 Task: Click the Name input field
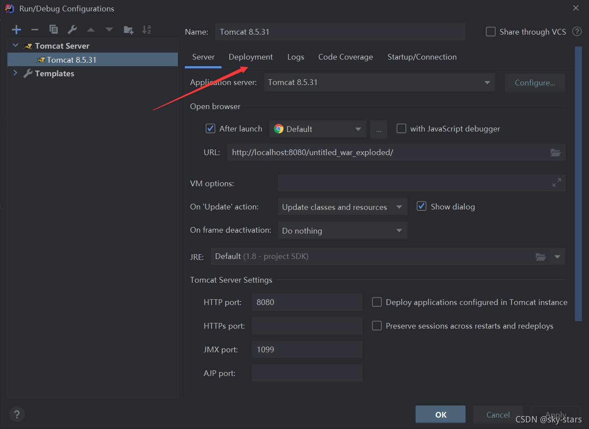[x=340, y=32]
